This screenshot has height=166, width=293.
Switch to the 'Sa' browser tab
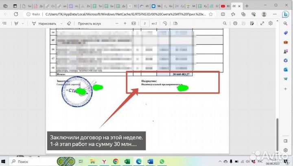(x=27, y=6)
